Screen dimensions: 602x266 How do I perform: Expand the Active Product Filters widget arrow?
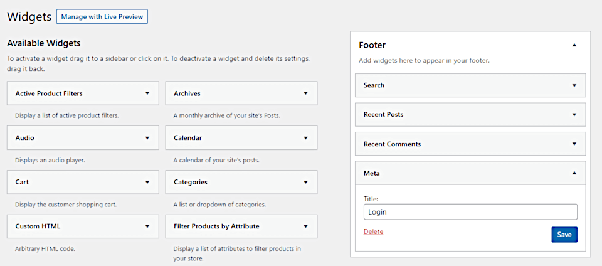(x=147, y=93)
